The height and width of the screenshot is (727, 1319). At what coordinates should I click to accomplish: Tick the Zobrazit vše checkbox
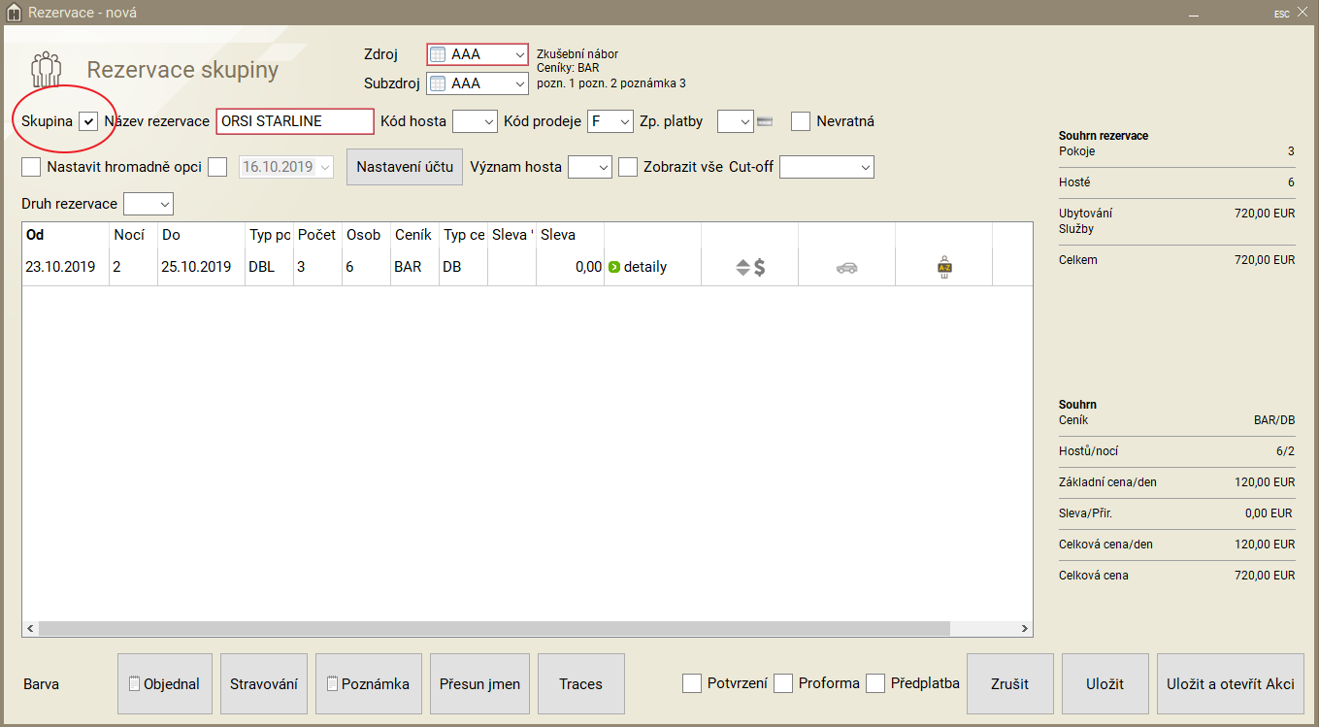click(x=628, y=167)
